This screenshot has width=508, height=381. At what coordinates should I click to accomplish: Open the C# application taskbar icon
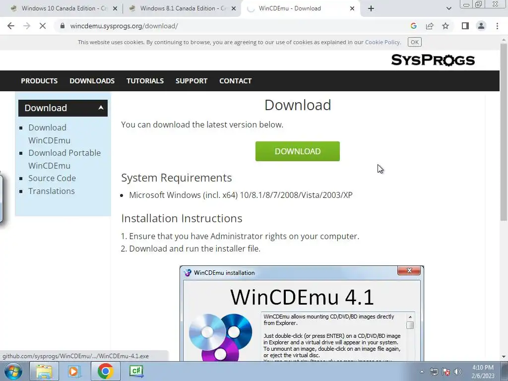coord(136,371)
